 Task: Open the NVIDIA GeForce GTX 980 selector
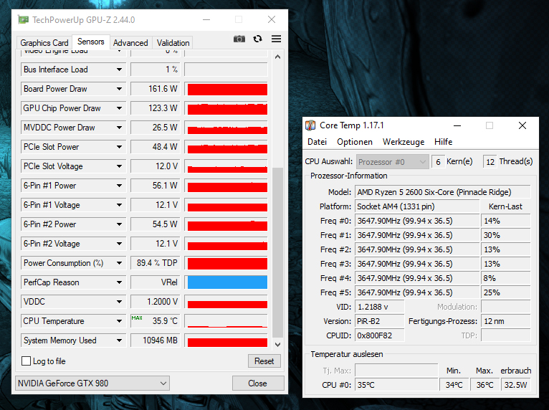pos(92,383)
